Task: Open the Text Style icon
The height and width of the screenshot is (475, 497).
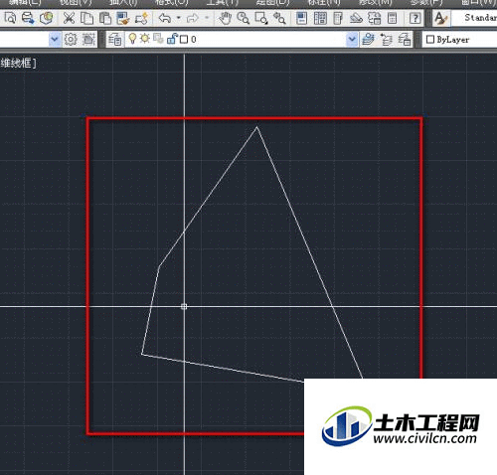Action: point(441,18)
